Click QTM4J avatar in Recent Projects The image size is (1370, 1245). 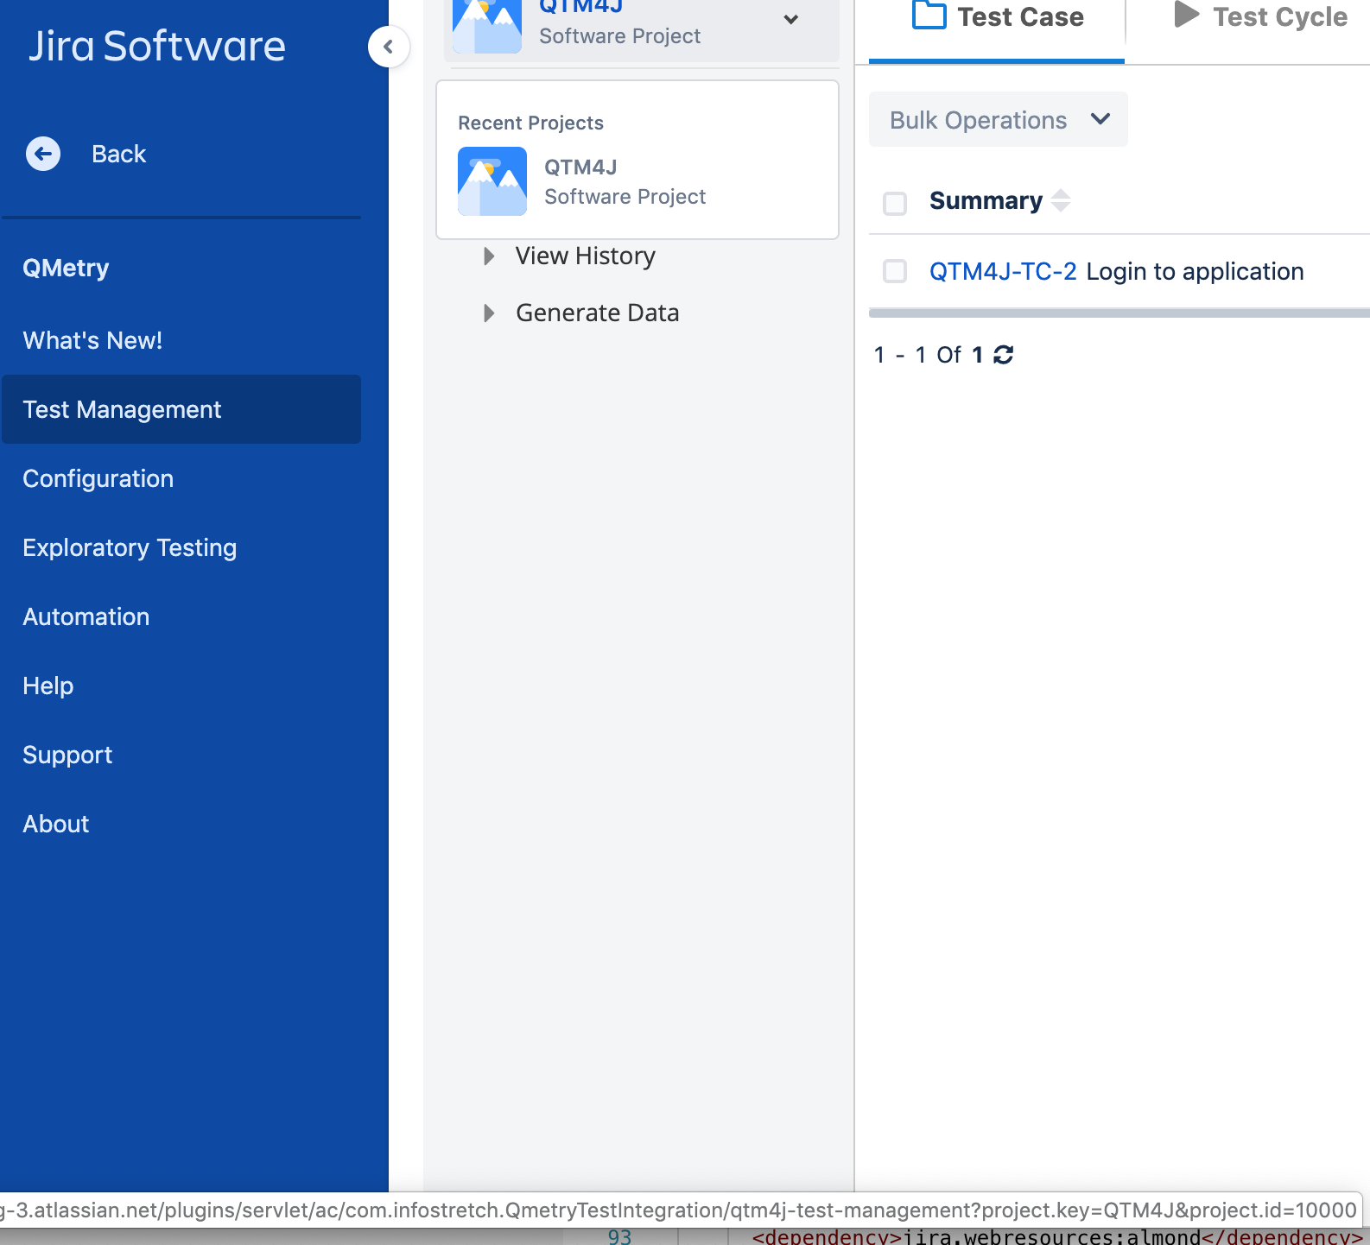(492, 181)
